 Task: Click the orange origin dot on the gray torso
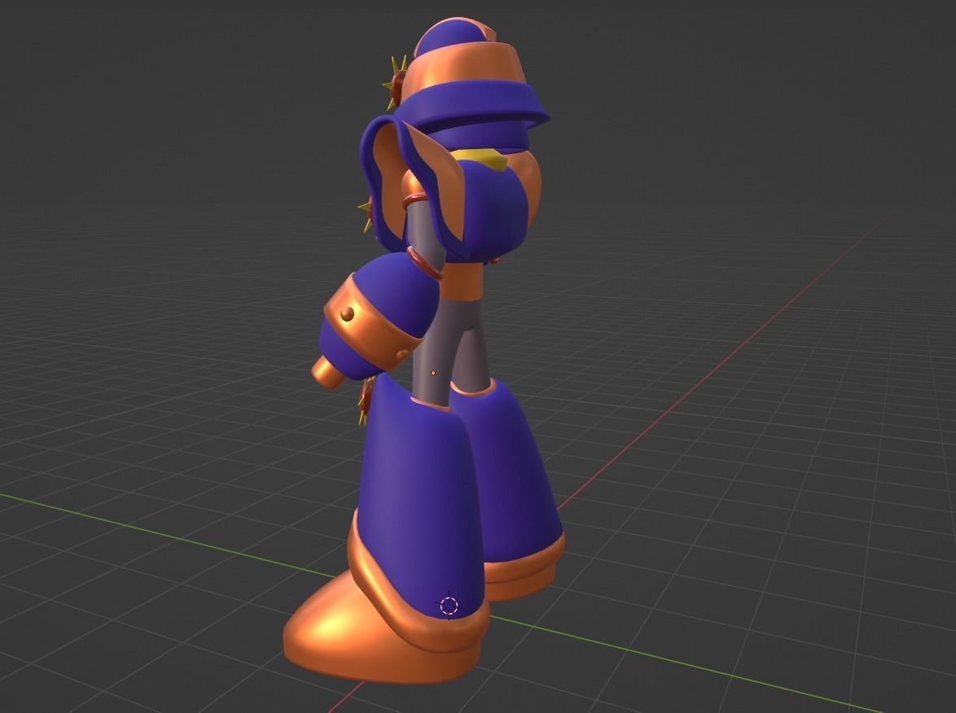433,372
